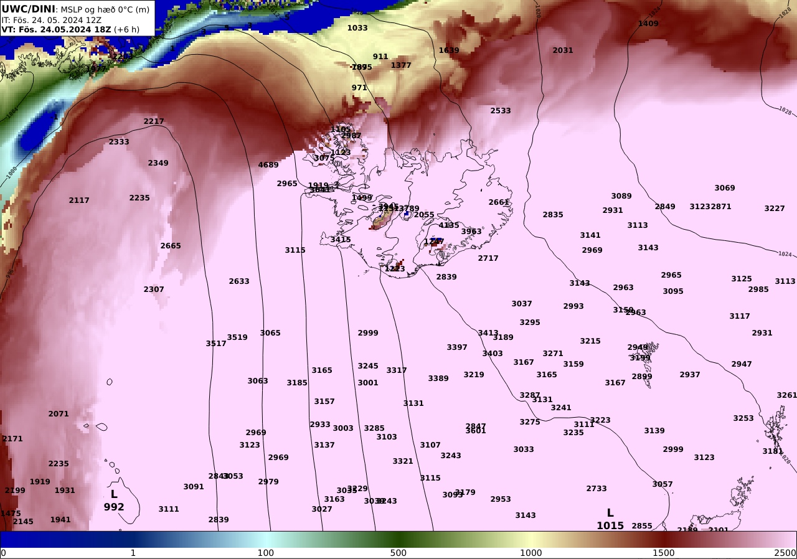Click the 1000 label on the color scale
This screenshot has width=797, height=559.
point(531,553)
